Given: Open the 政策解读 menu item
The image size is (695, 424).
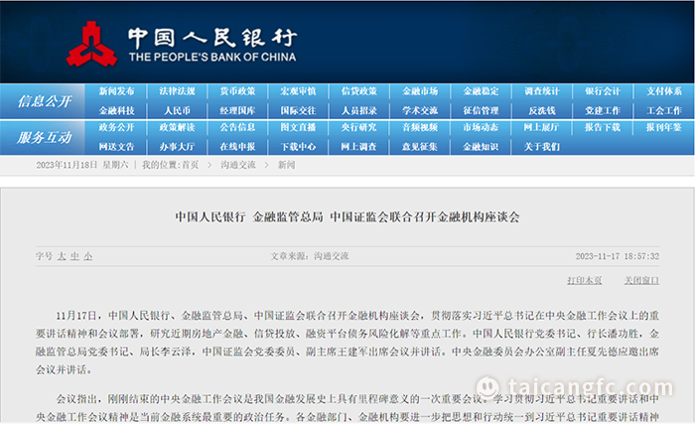Looking at the screenshot, I should click(178, 128).
